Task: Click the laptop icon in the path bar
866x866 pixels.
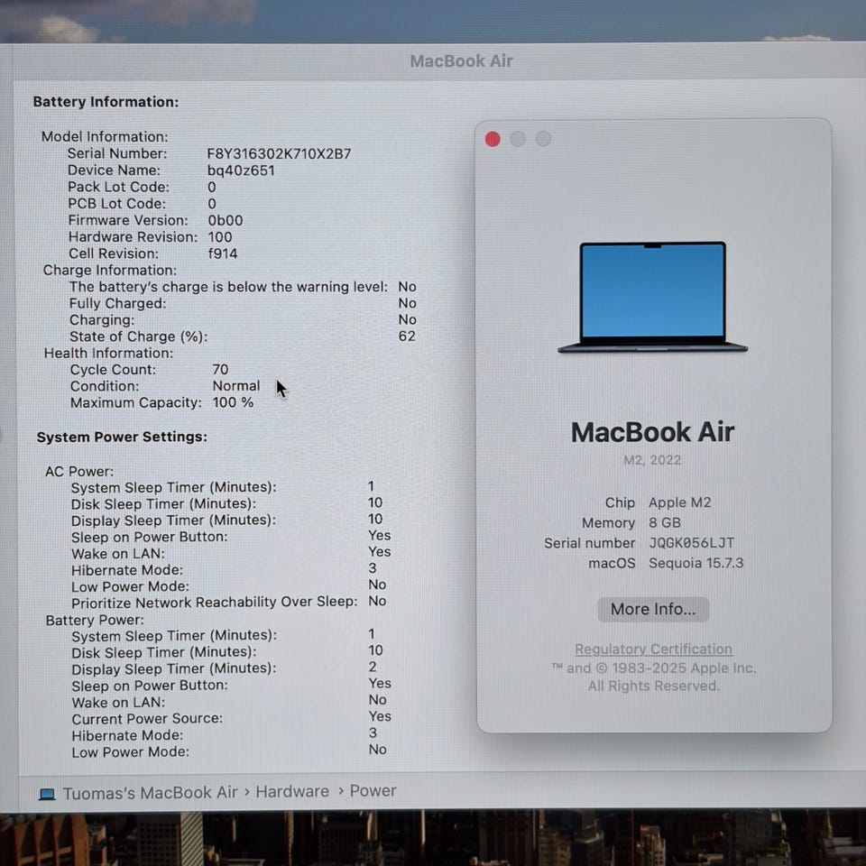Action: pyautogui.click(x=48, y=794)
